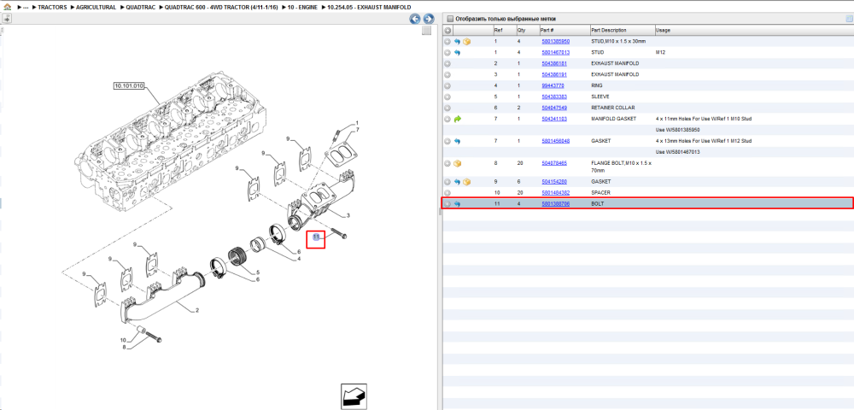Open the 10 - ENGINE breadcrumb
The image size is (854, 410).
(x=303, y=8)
